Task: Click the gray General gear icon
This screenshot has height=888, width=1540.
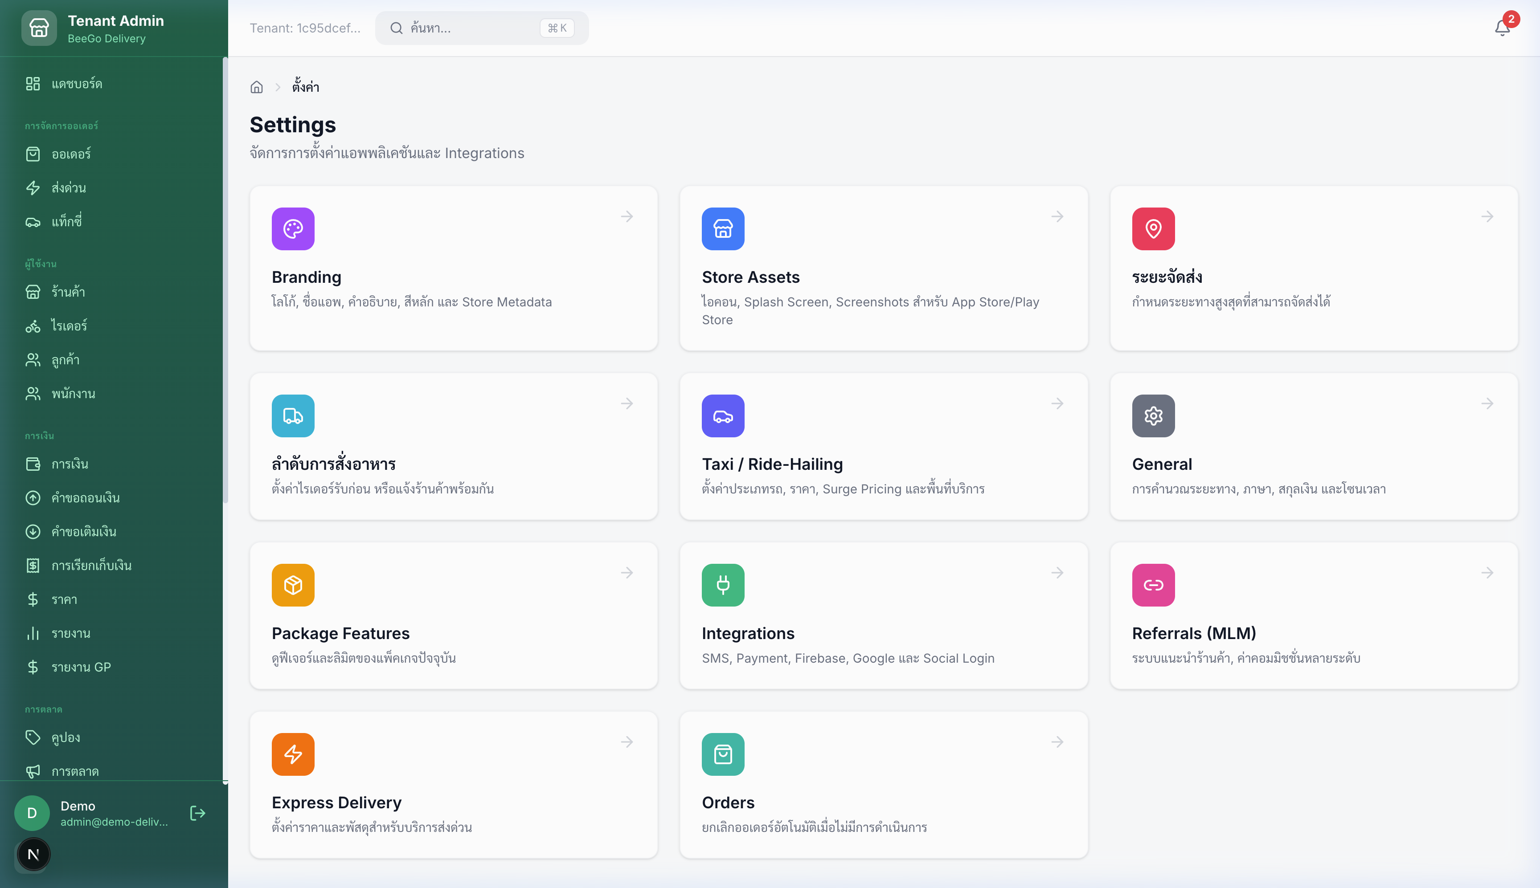Action: pos(1153,416)
